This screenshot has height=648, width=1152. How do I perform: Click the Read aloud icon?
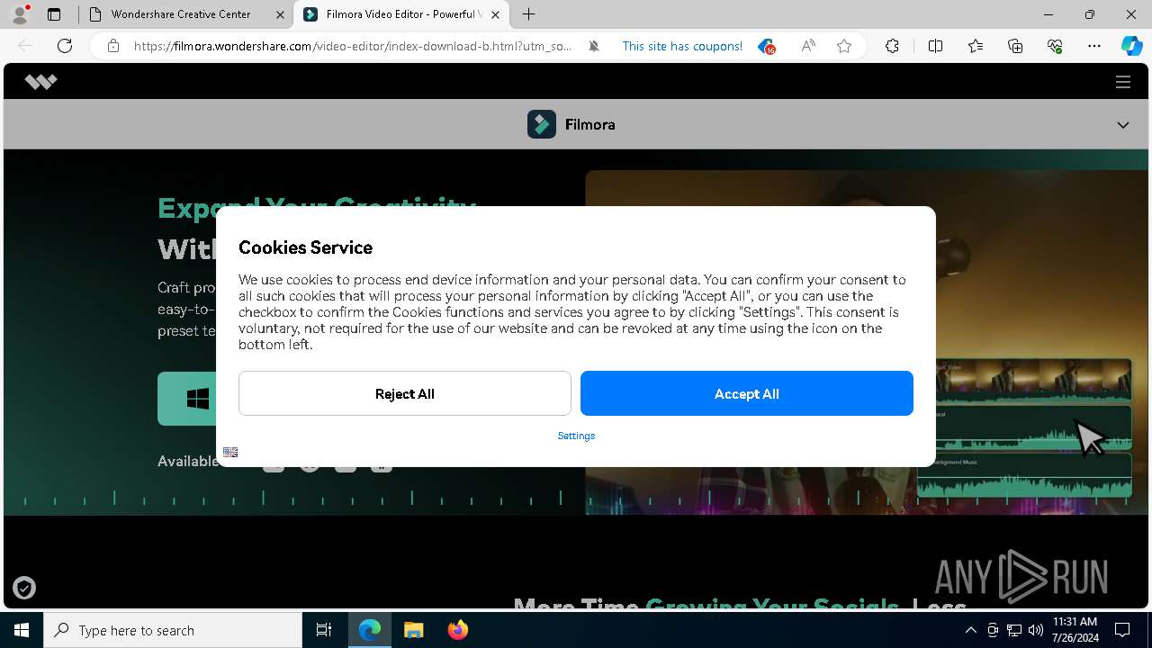pyautogui.click(x=808, y=46)
